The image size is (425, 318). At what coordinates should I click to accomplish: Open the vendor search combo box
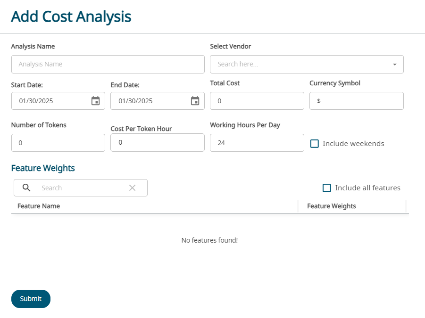[x=302, y=65]
